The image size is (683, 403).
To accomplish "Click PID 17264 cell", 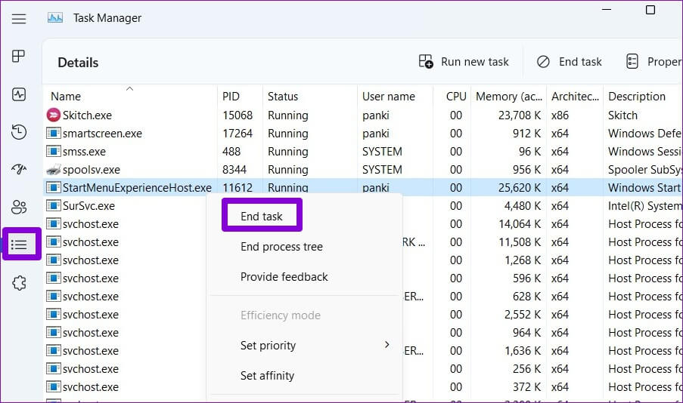I will 237,134.
